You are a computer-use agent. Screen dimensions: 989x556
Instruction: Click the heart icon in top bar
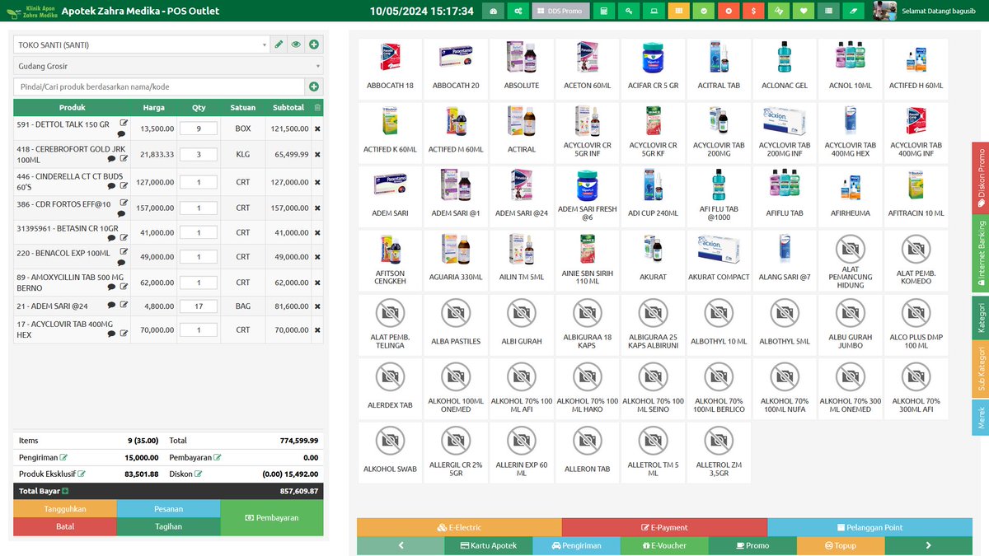click(804, 12)
